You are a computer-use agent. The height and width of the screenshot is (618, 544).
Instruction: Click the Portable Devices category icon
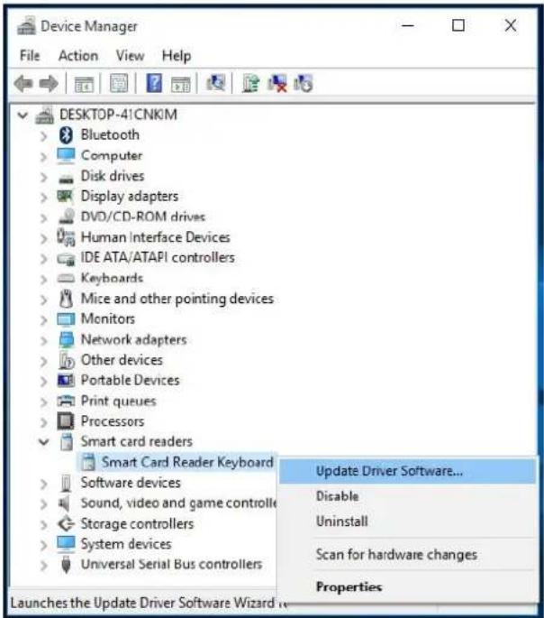click(x=66, y=381)
